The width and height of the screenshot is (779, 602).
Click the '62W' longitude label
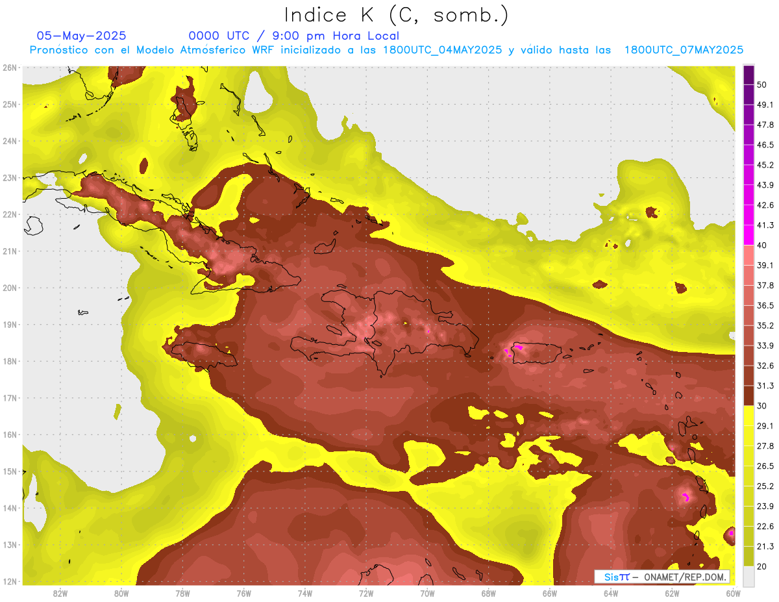[672, 593]
